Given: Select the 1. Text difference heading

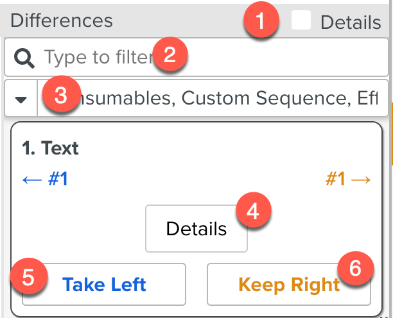Looking at the screenshot, I should 50,149.
